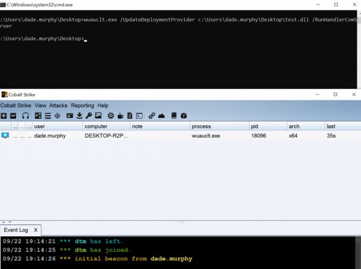Image resolution: width=361 pixels, height=269 pixels.
Task: Sort sessions by the pid column header
Action: (x=268, y=126)
